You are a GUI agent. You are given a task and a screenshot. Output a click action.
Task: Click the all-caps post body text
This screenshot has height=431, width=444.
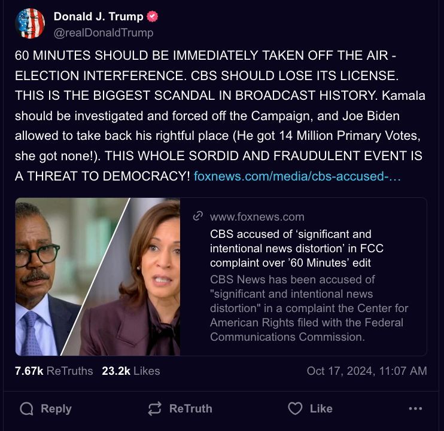pos(203,75)
